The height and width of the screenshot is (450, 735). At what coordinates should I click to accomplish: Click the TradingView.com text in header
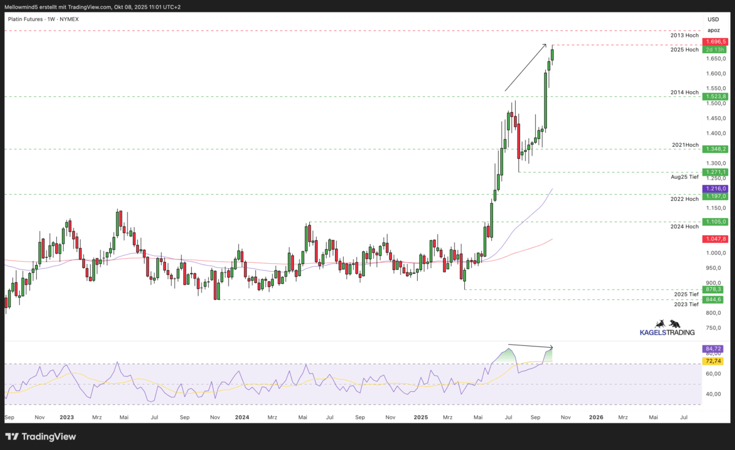pos(87,7)
